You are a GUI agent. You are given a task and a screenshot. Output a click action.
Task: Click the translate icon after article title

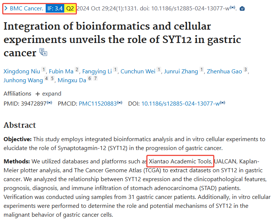click(x=43, y=52)
